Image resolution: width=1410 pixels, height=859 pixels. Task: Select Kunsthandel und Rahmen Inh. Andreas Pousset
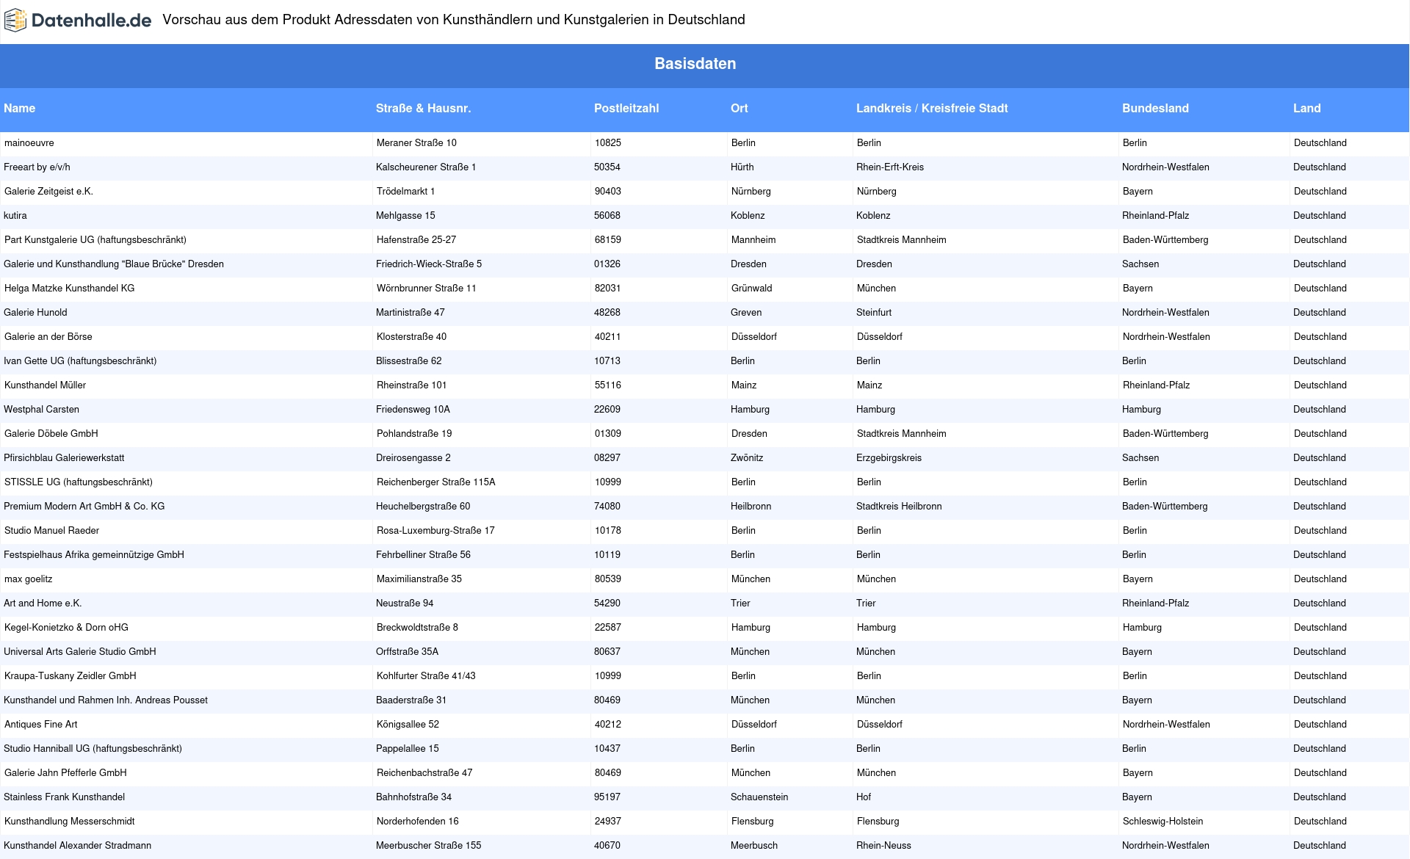click(106, 700)
